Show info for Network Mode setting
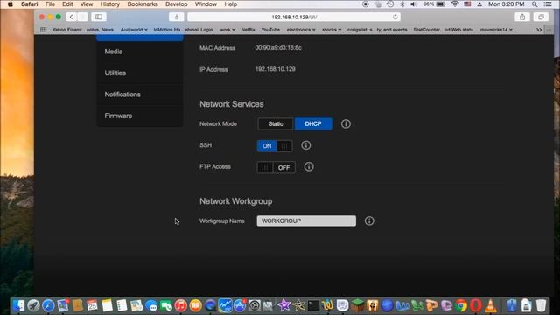560x315 pixels. [x=346, y=124]
